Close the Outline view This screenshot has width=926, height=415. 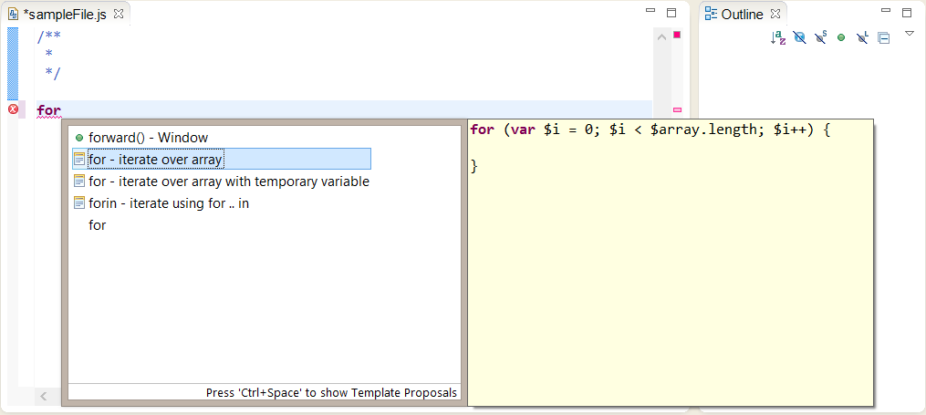click(x=775, y=15)
